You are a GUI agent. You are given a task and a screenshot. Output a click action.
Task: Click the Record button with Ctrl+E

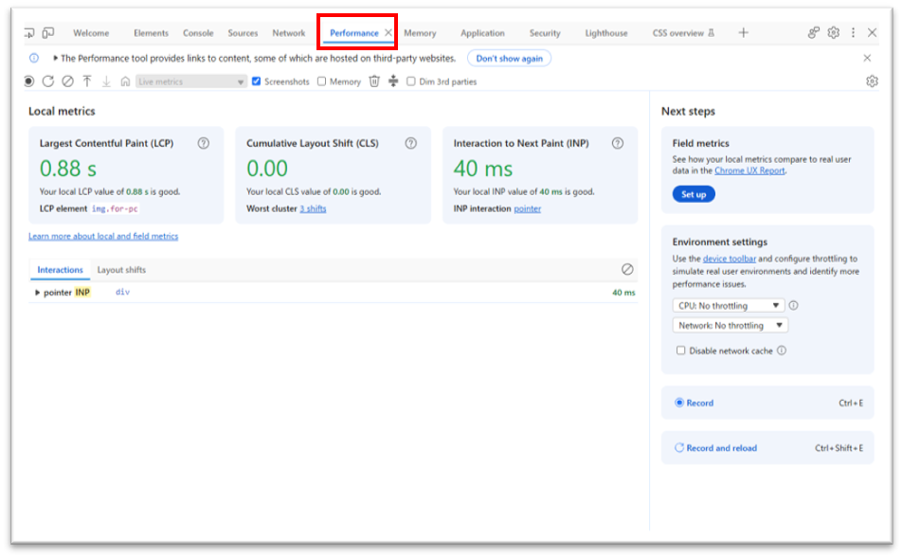pos(768,403)
